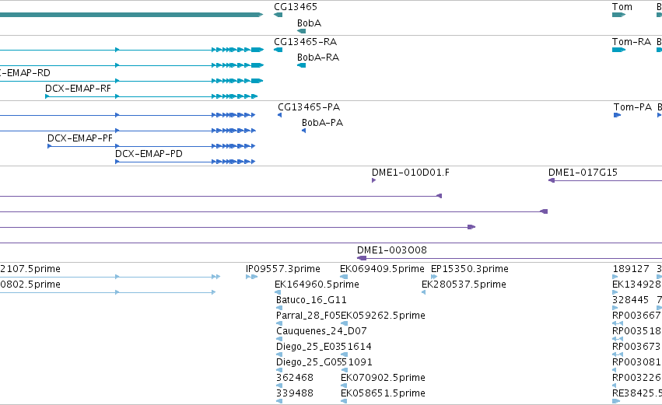This screenshot has height=405, width=662.
Task: Click the BobA gene label
Action: coord(309,23)
